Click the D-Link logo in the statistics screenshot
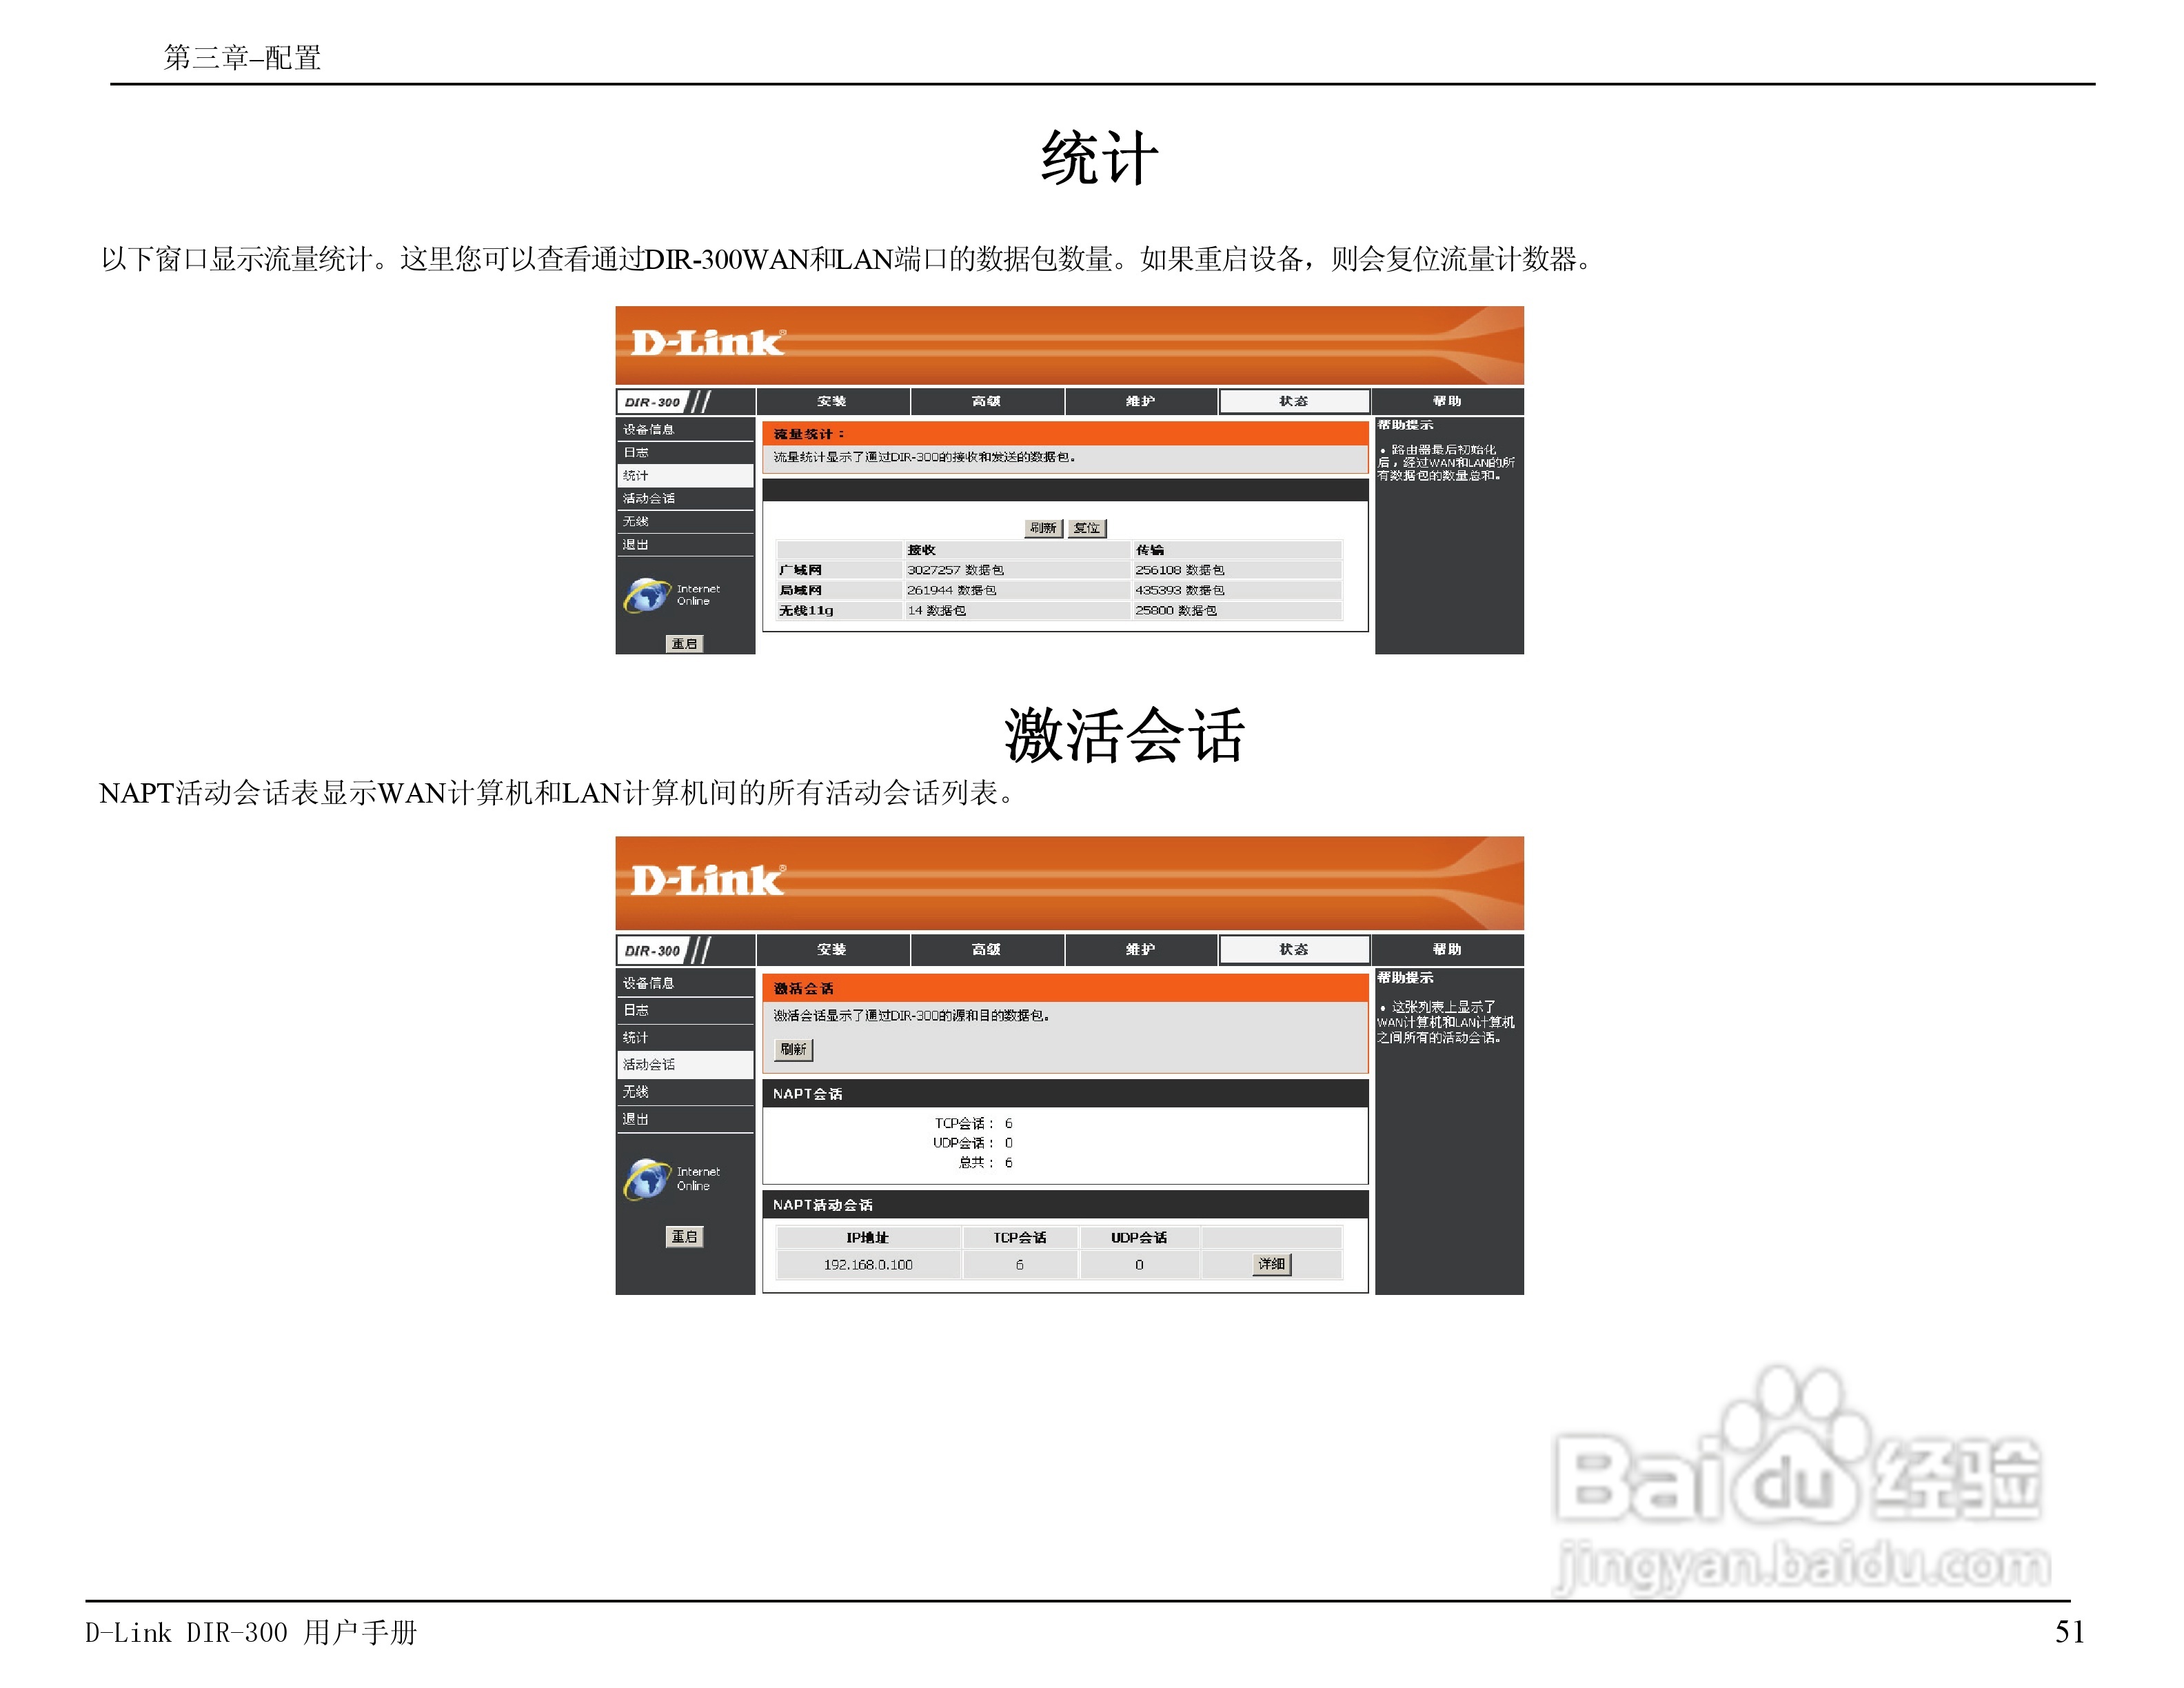Image resolution: width=2184 pixels, height=1688 pixels. 707,343
